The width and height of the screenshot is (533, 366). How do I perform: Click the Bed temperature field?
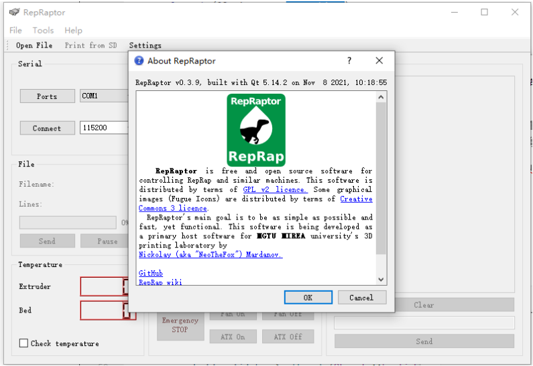point(108,310)
